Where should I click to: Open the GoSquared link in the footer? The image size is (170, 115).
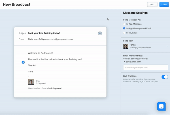click(56, 88)
